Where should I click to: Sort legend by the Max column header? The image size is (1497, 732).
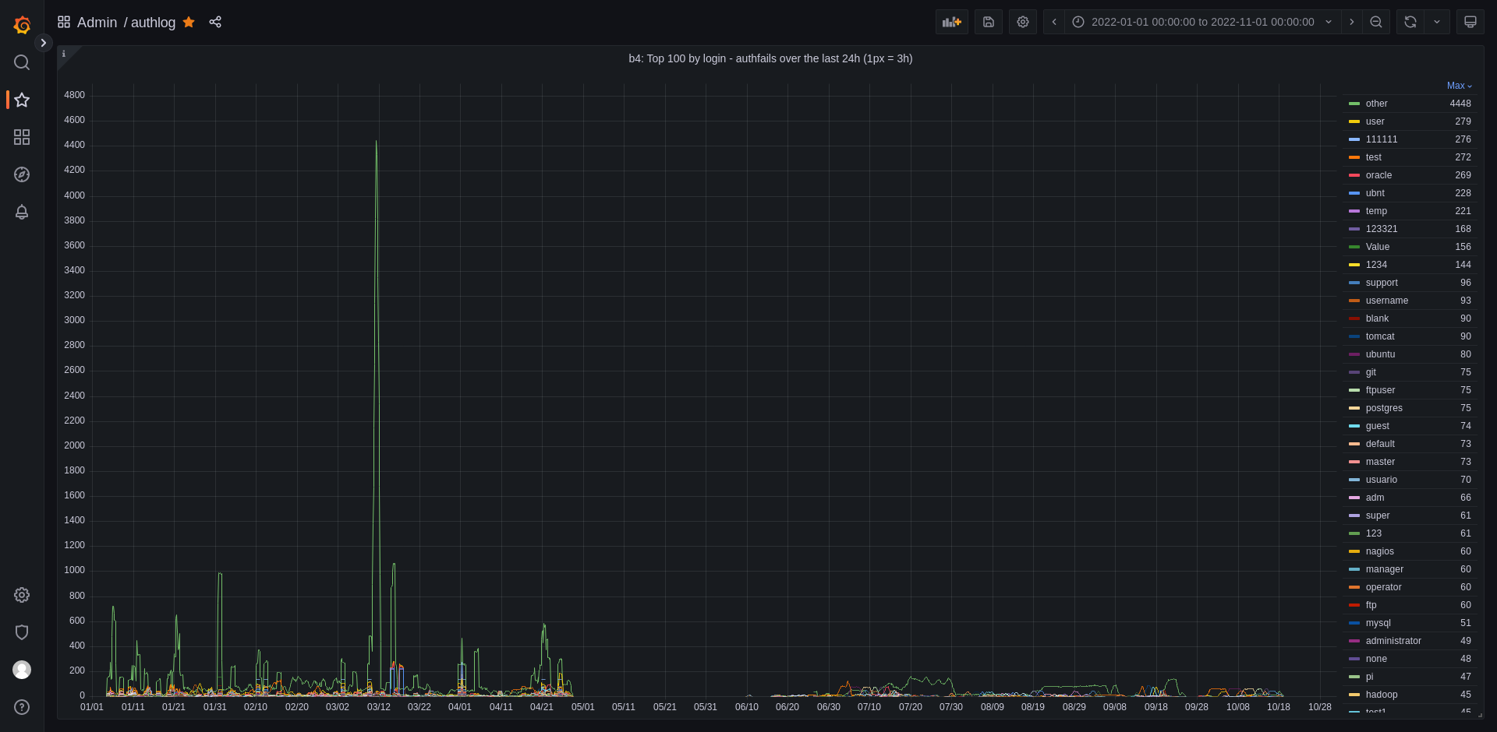(1458, 86)
